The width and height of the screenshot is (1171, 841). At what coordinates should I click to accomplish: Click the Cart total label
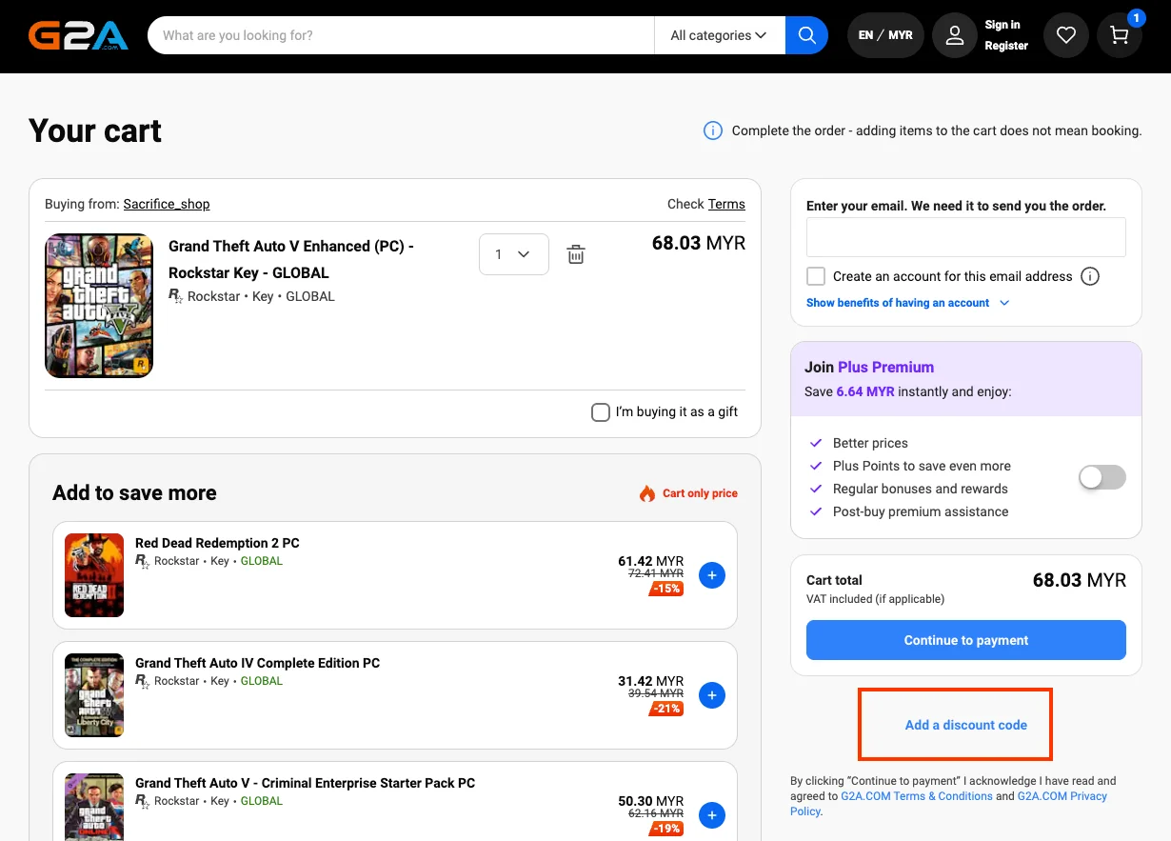click(834, 580)
